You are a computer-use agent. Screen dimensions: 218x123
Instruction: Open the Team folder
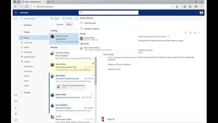tap(26, 81)
